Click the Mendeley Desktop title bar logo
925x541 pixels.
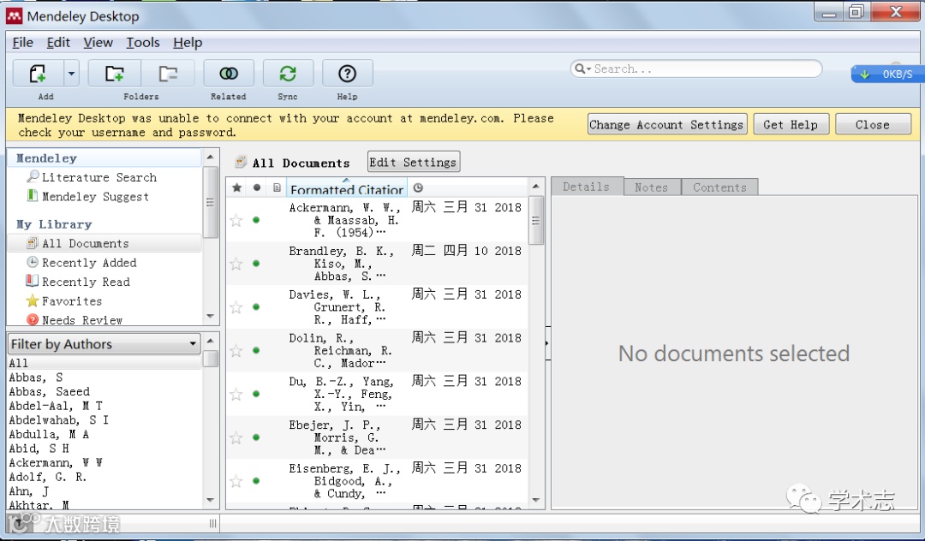pos(15,16)
